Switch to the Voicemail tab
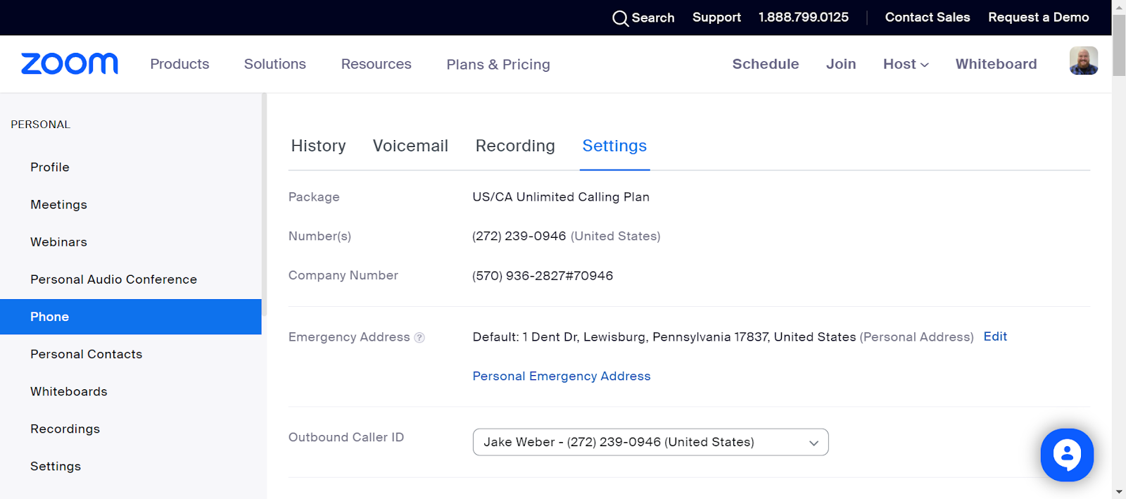This screenshot has height=499, width=1126. [410, 146]
